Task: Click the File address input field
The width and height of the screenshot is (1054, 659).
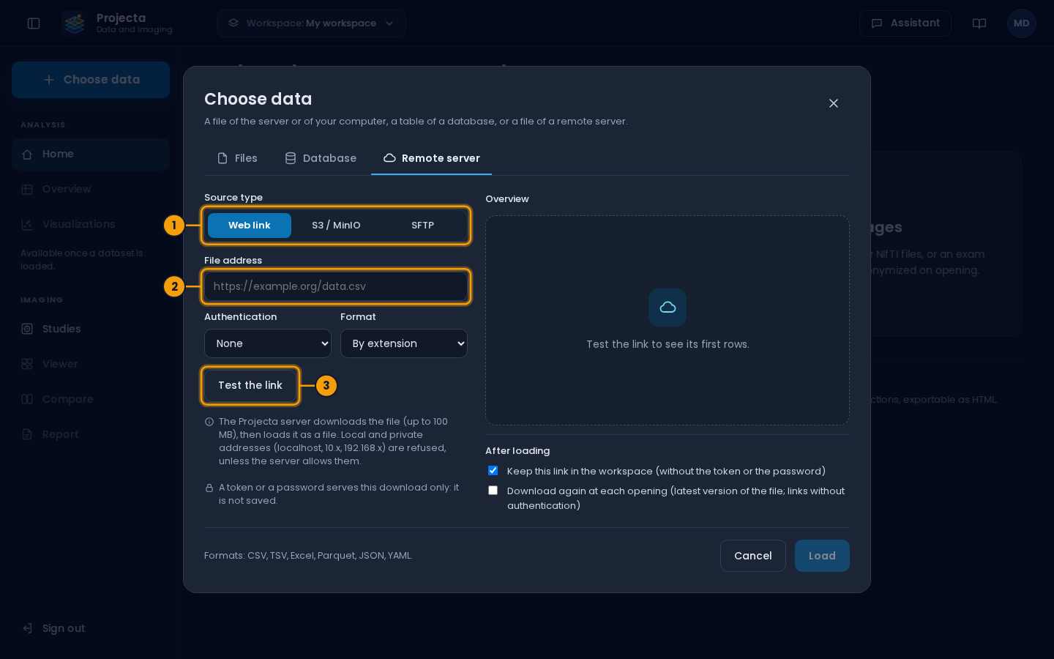Action: click(x=336, y=286)
